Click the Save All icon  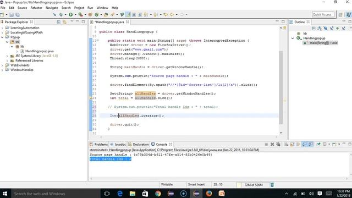[17, 15]
